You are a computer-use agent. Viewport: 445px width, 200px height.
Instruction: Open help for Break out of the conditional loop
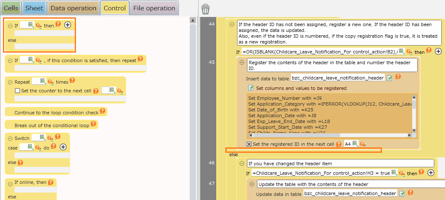(x=93, y=124)
